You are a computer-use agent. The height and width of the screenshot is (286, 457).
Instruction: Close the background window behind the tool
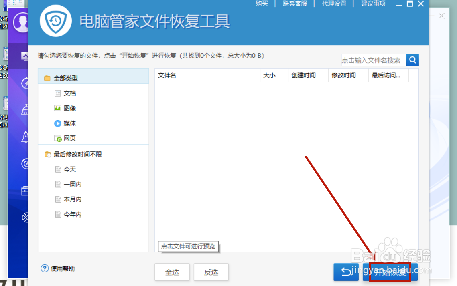[x=442, y=16]
